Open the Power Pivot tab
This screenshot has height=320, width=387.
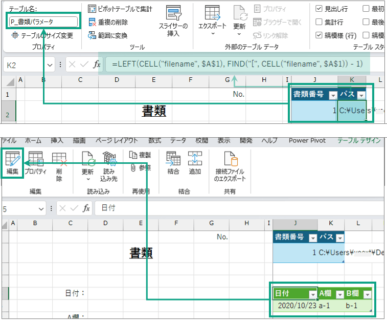tap(307, 141)
